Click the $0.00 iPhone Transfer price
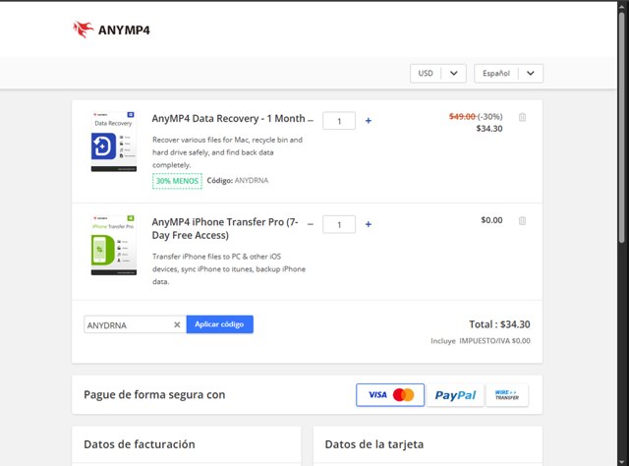 pyautogui.click(x=491, y=220)
